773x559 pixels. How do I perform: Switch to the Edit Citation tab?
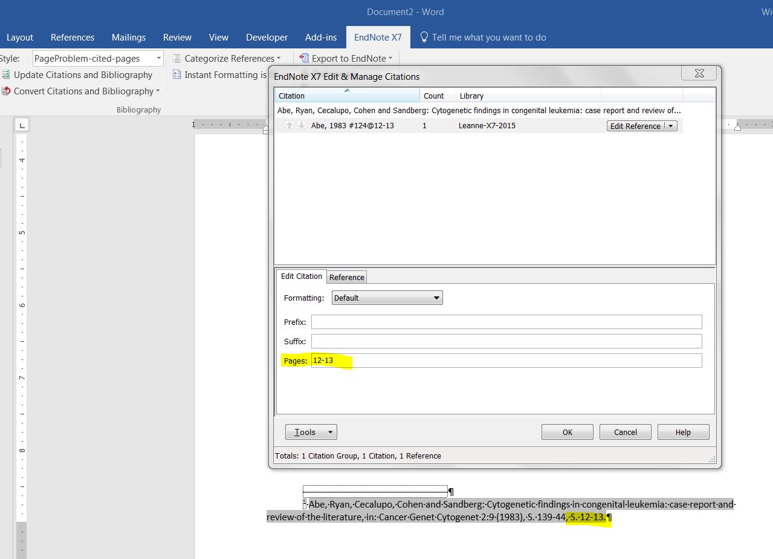click(302, 276)
